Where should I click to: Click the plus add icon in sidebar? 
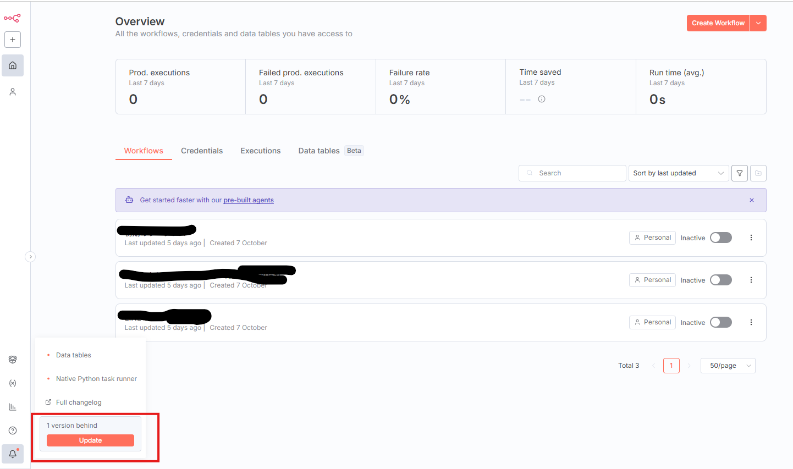[13, 40]
